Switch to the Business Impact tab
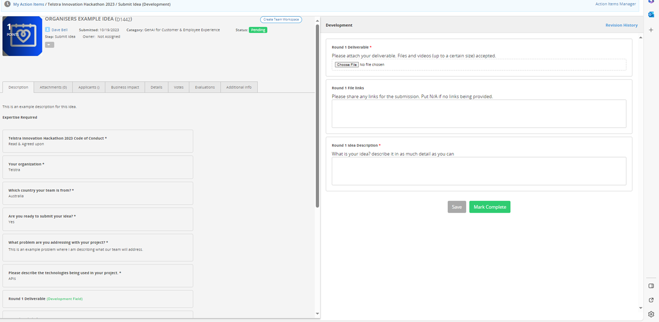The image size is (659, 322). tap(125, 87)
